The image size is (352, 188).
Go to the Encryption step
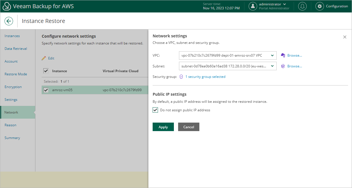click(13, 87)
